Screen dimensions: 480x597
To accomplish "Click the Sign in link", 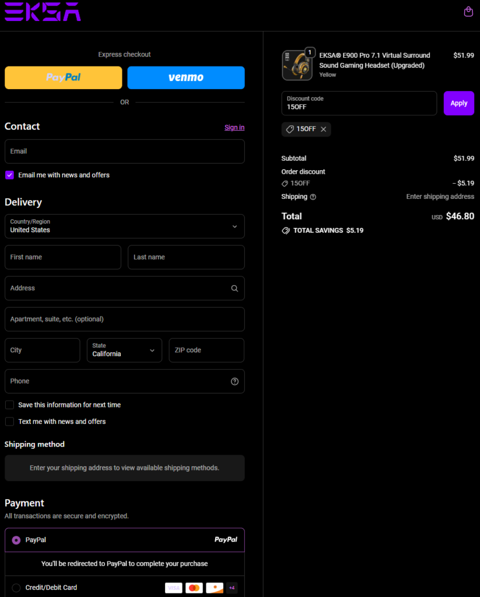I will (234, 127).
